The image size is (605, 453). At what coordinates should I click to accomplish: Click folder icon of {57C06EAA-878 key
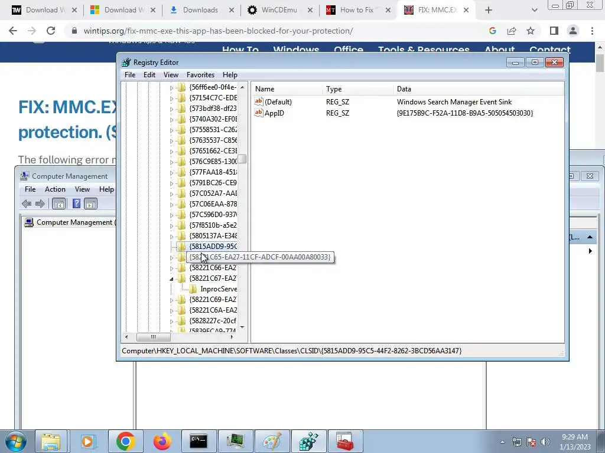pyautogui.click(x=182, y=203)
